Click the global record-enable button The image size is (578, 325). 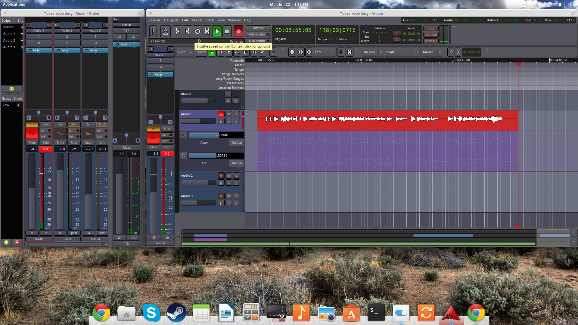click(x=238, y=31)
